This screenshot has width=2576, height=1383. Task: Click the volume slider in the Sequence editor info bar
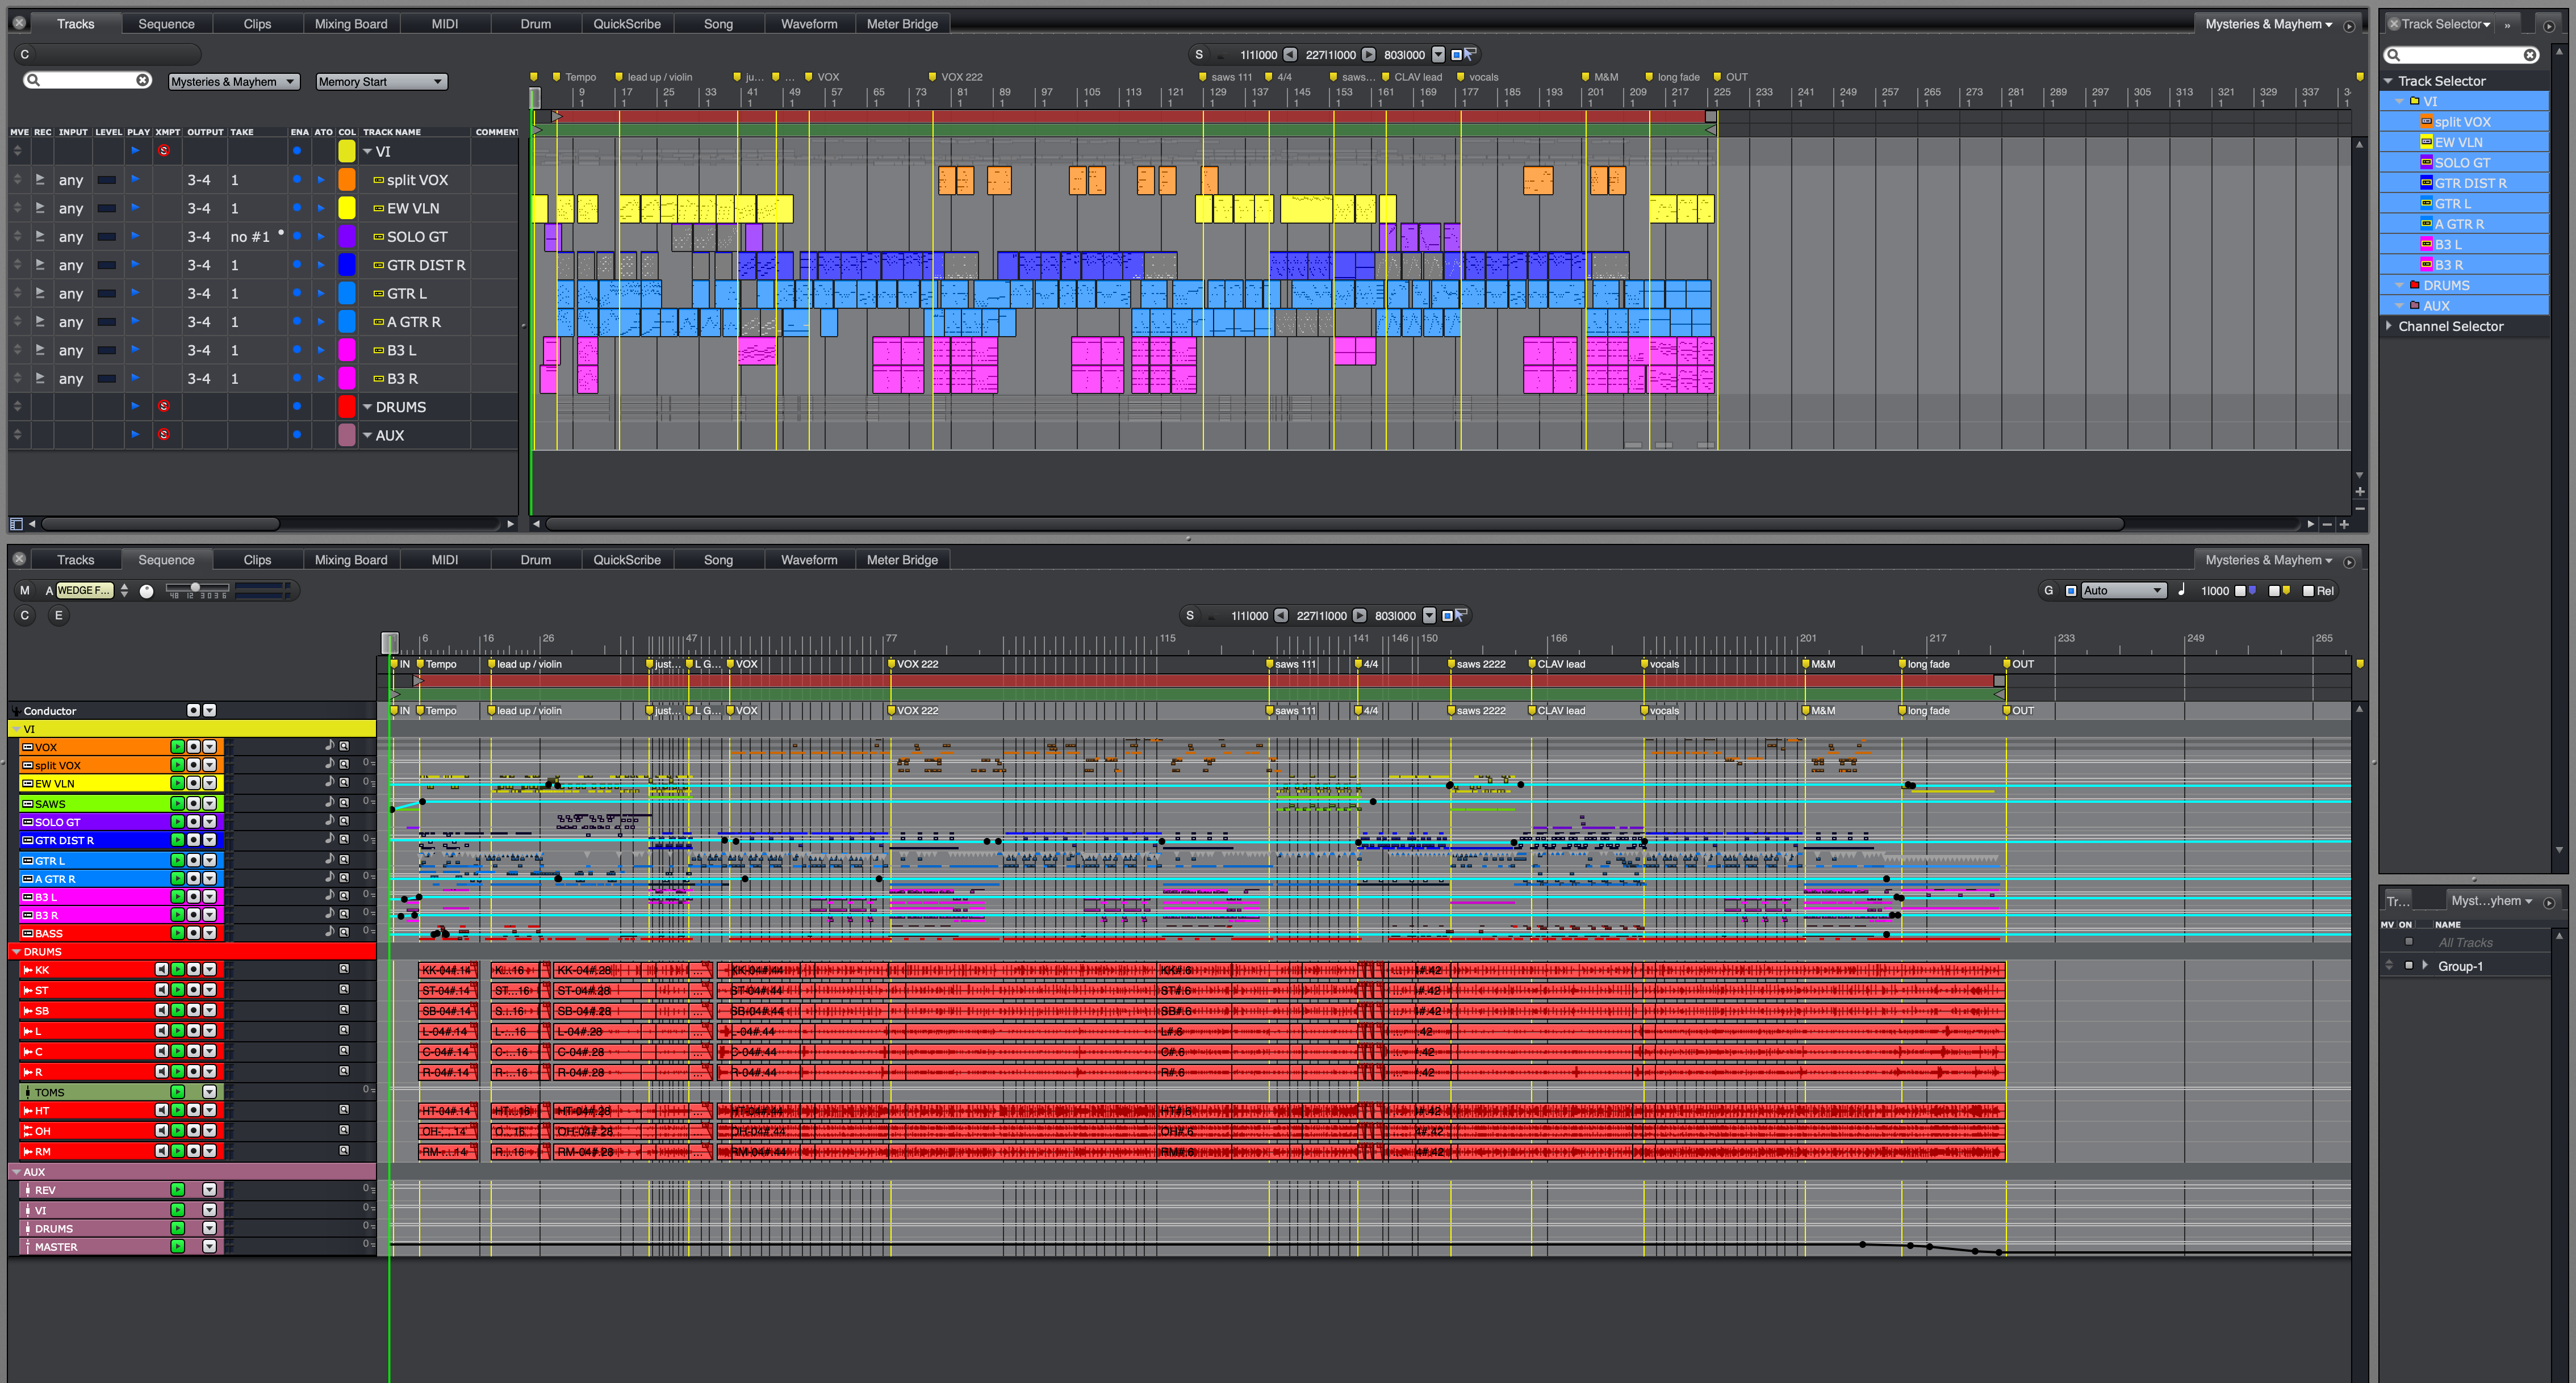coord(197,587)
